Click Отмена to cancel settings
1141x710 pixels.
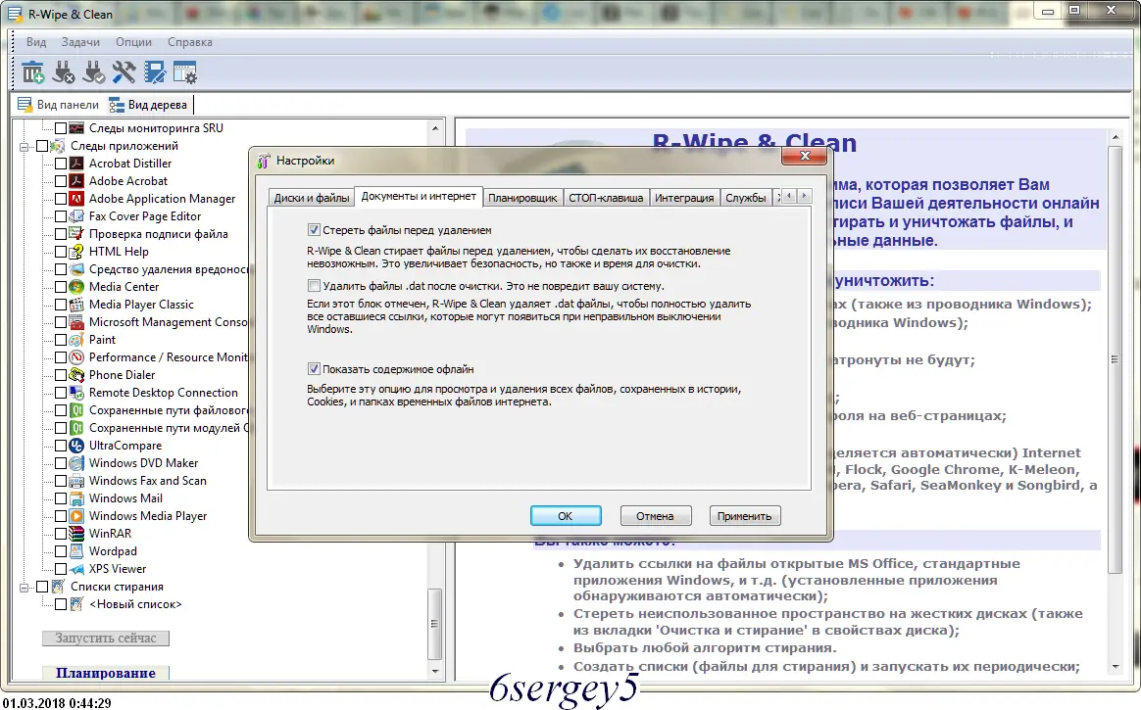tap(655, 516)
